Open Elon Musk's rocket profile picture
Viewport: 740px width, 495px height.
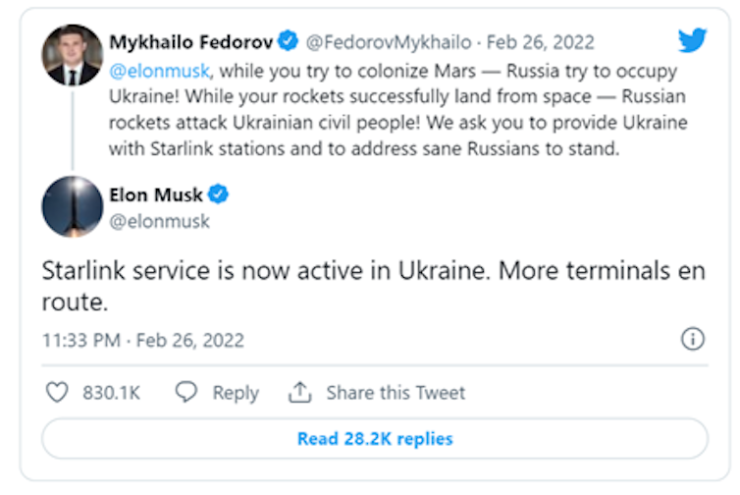[x=73, y=207]
